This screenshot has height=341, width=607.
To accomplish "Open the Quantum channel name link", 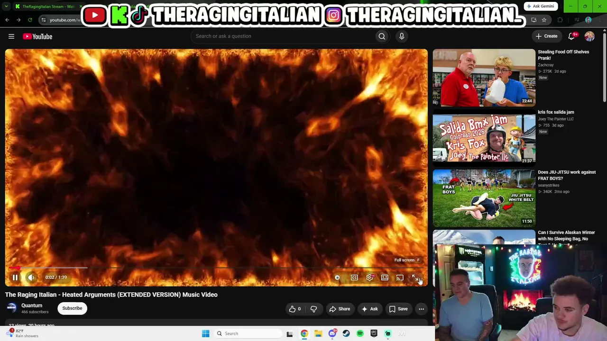I will click(32, 305).
